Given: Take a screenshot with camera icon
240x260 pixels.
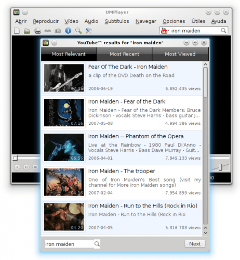Looking at the screenshot, I should click(58, 31).
